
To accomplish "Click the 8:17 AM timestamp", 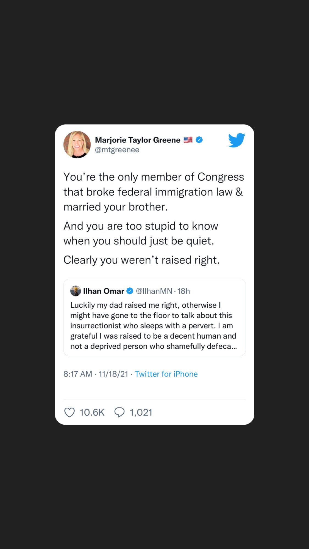I will [x=78, y=374].
